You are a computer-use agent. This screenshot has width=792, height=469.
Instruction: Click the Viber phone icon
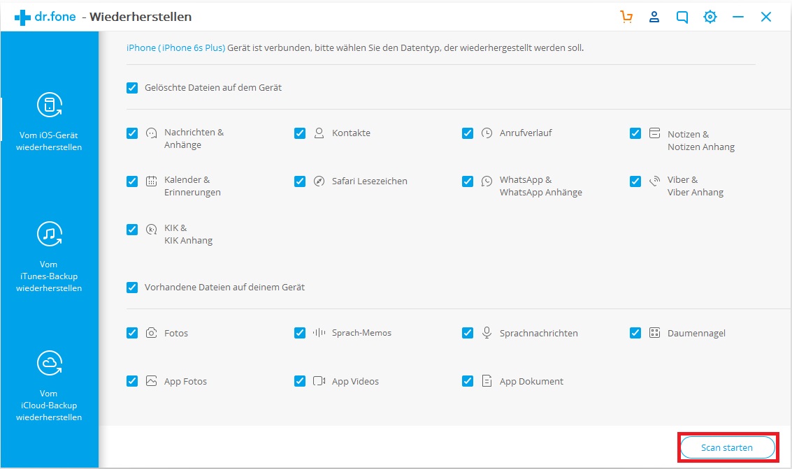pos(654,181)
